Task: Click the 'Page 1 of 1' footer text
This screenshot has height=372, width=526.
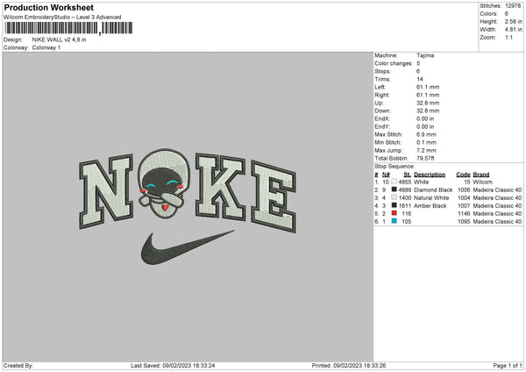Action: (x=508, y=366)
